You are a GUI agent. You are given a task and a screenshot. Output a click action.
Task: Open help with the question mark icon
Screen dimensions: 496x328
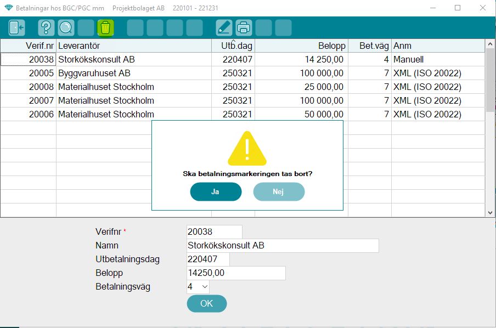point(46,28)
